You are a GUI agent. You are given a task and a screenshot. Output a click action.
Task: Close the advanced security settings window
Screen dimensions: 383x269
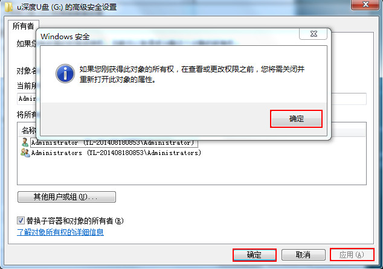365,5
